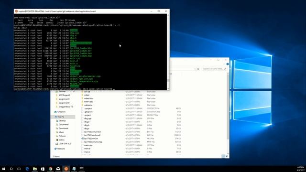The image size is (306, 172).
Task: Click object_accelerometer.cpp in terminal output
Action: pyautogui.click(x=85, y=76)
